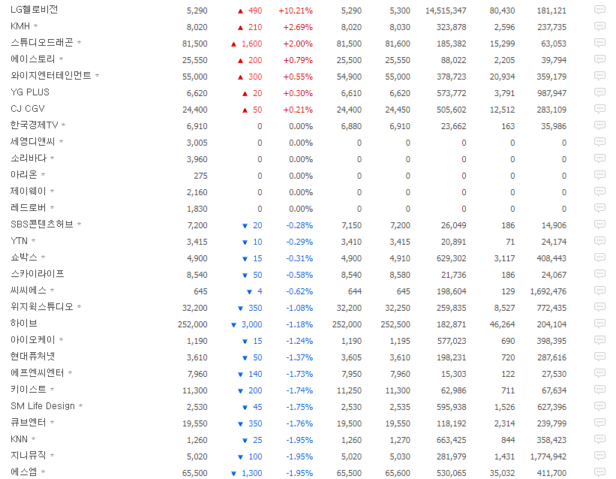
Task: Open discussion icon for SM Life Design row
Action: [599, 406]
